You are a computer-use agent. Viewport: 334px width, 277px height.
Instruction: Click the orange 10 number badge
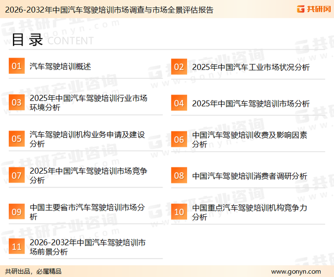click(179, 212)
